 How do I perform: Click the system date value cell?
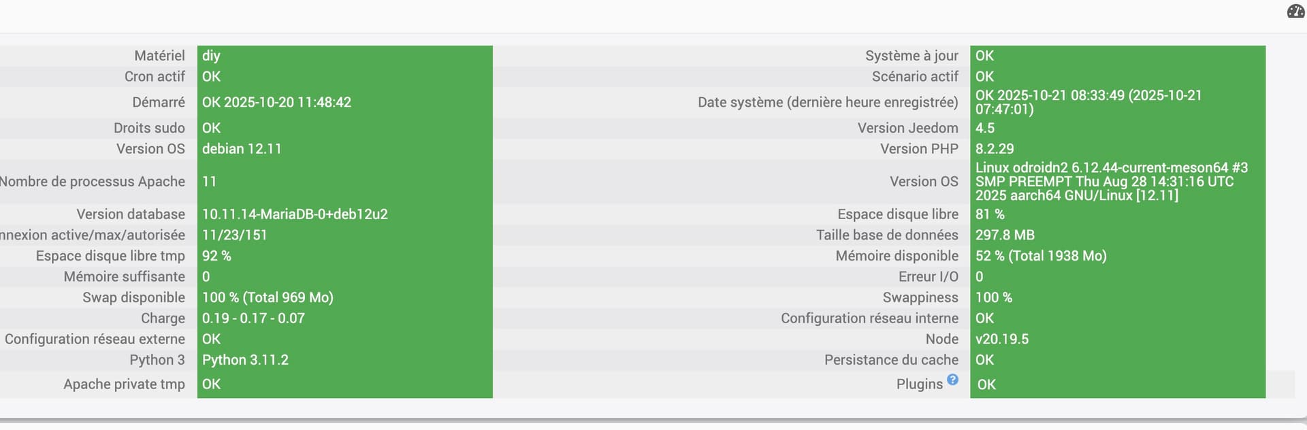point(1088,102)
